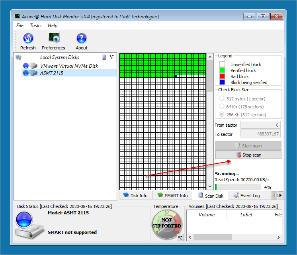Click the Local System Disks column header
The height and width of the screenshot is (255, 297).
[x=59, y=57]
